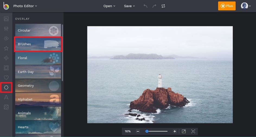The width and height of the screenshot is (256, 137).
Task: Choose the Floral overlay category
Action: click(x=38, y=58)
